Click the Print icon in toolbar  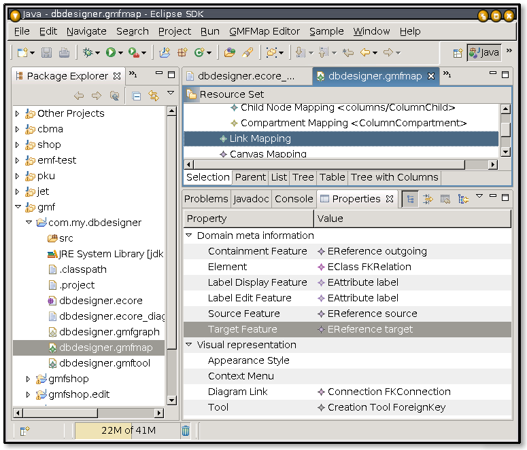[64, 52]
